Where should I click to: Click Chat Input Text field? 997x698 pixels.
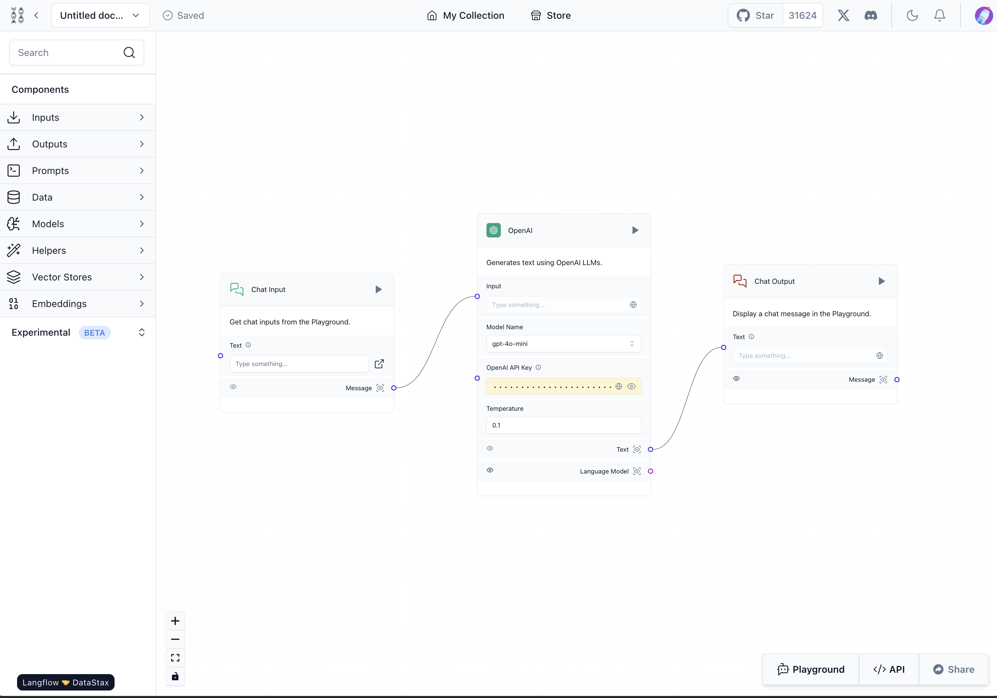(x=299, y=364)
